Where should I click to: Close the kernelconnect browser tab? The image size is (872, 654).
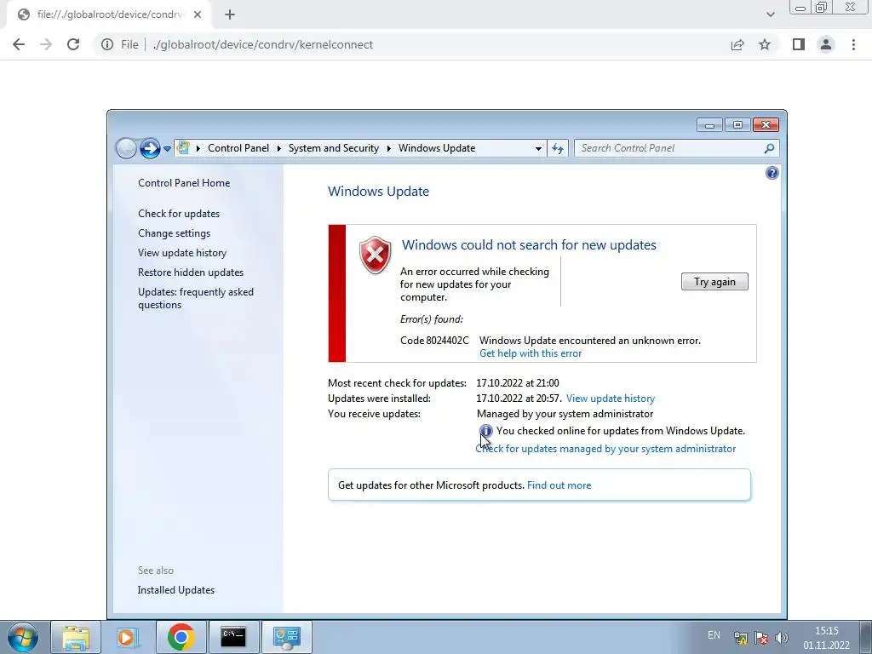coord(198,14)
